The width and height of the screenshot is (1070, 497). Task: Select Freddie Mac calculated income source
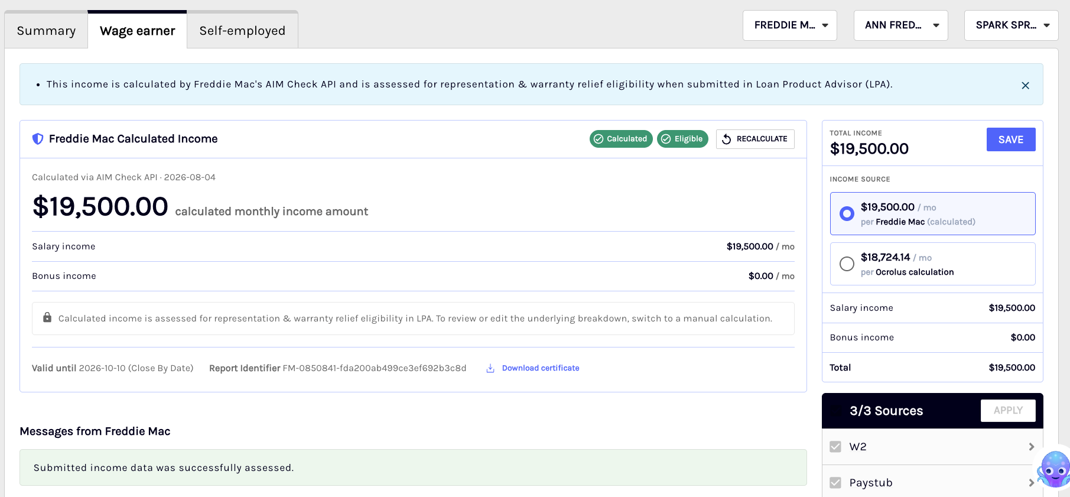point(932,213)
